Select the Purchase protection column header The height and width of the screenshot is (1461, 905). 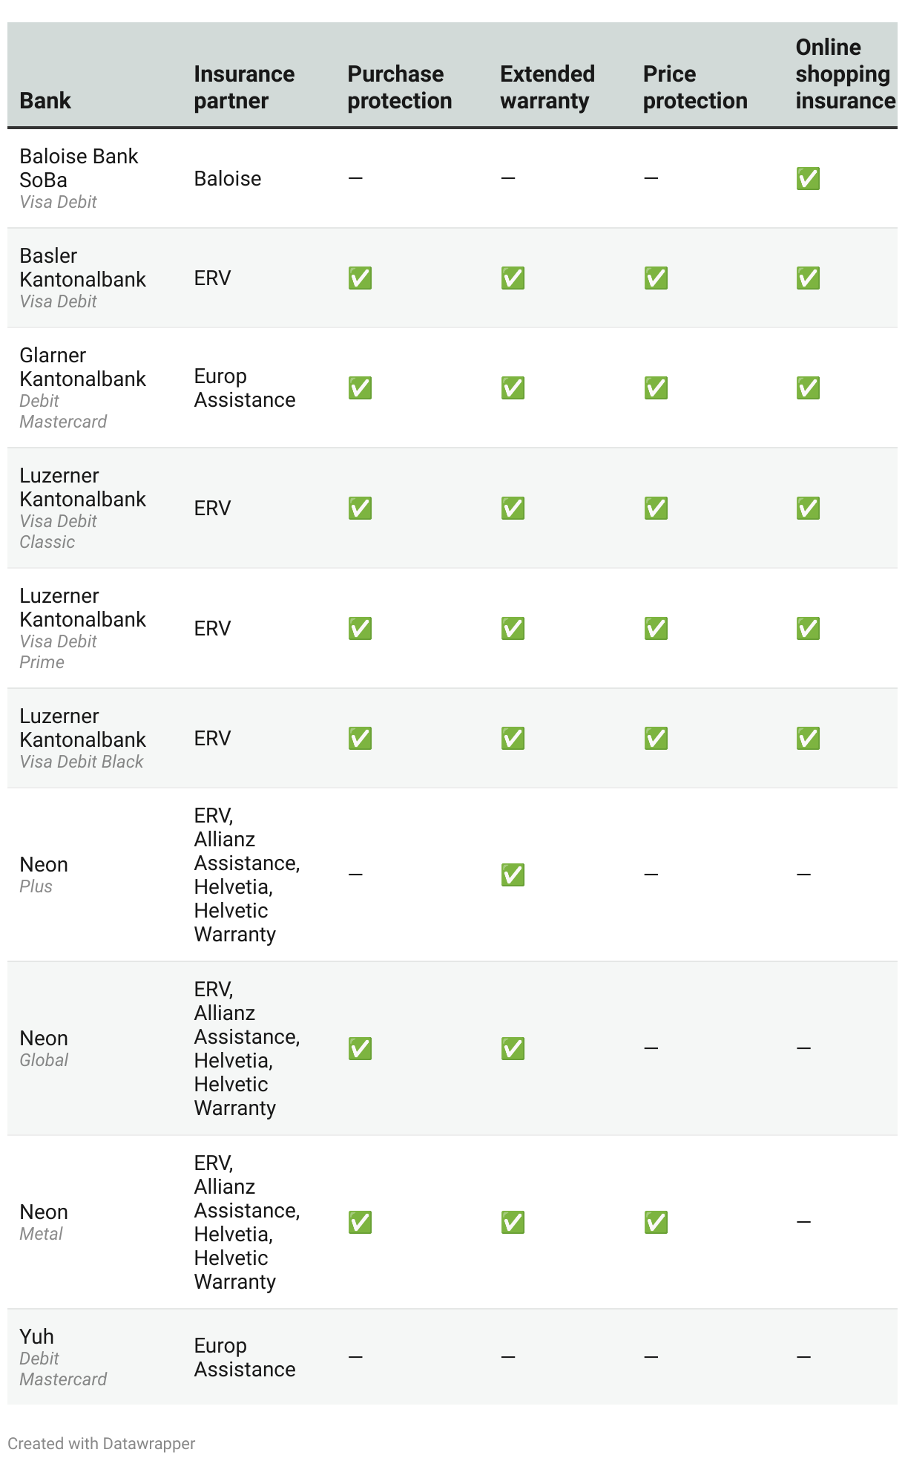click(399, 87)
